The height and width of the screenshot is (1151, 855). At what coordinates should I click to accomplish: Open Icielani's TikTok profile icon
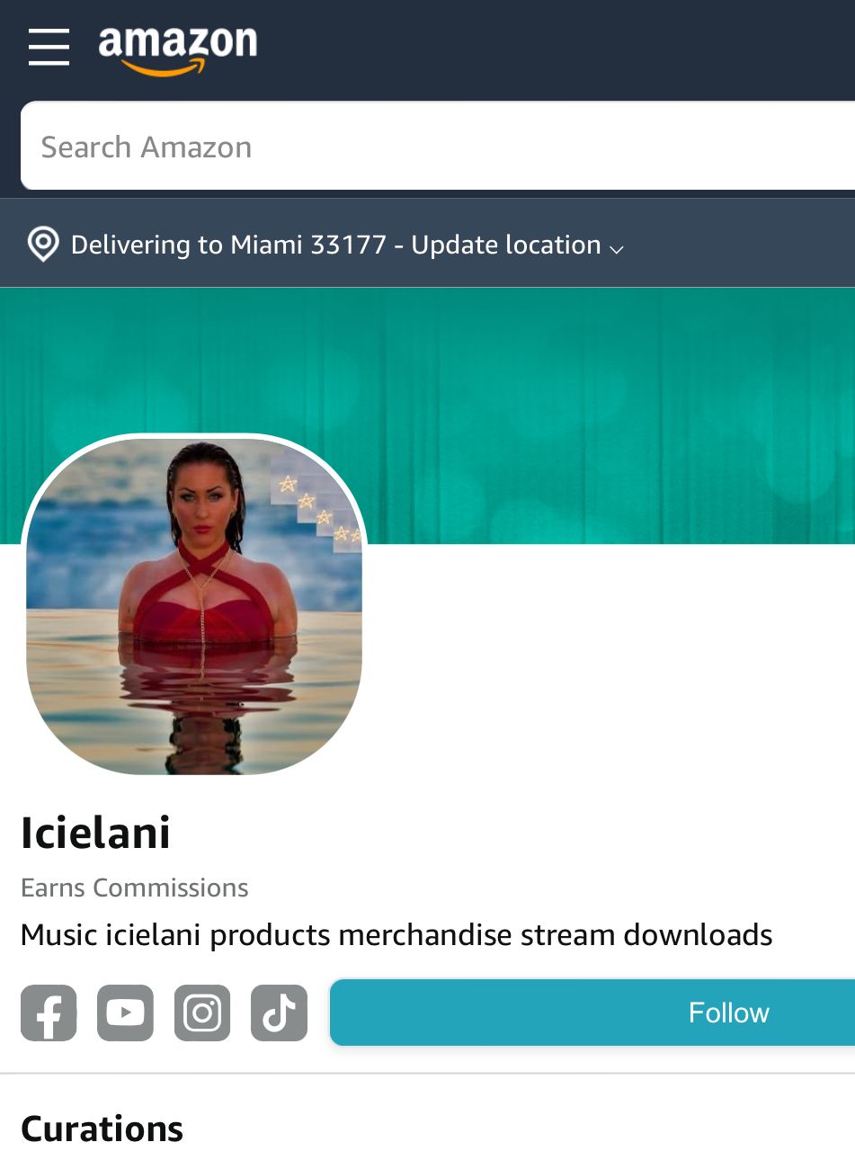(279, 1013)
